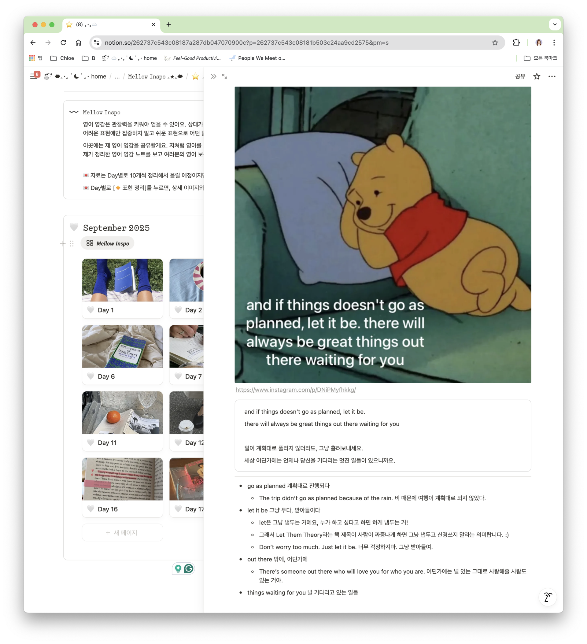Open the Day 6 gallery card
The image size is (587, 644).
point(122,355)
